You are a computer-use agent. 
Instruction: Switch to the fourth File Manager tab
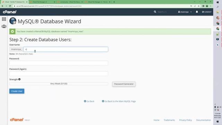97,2
